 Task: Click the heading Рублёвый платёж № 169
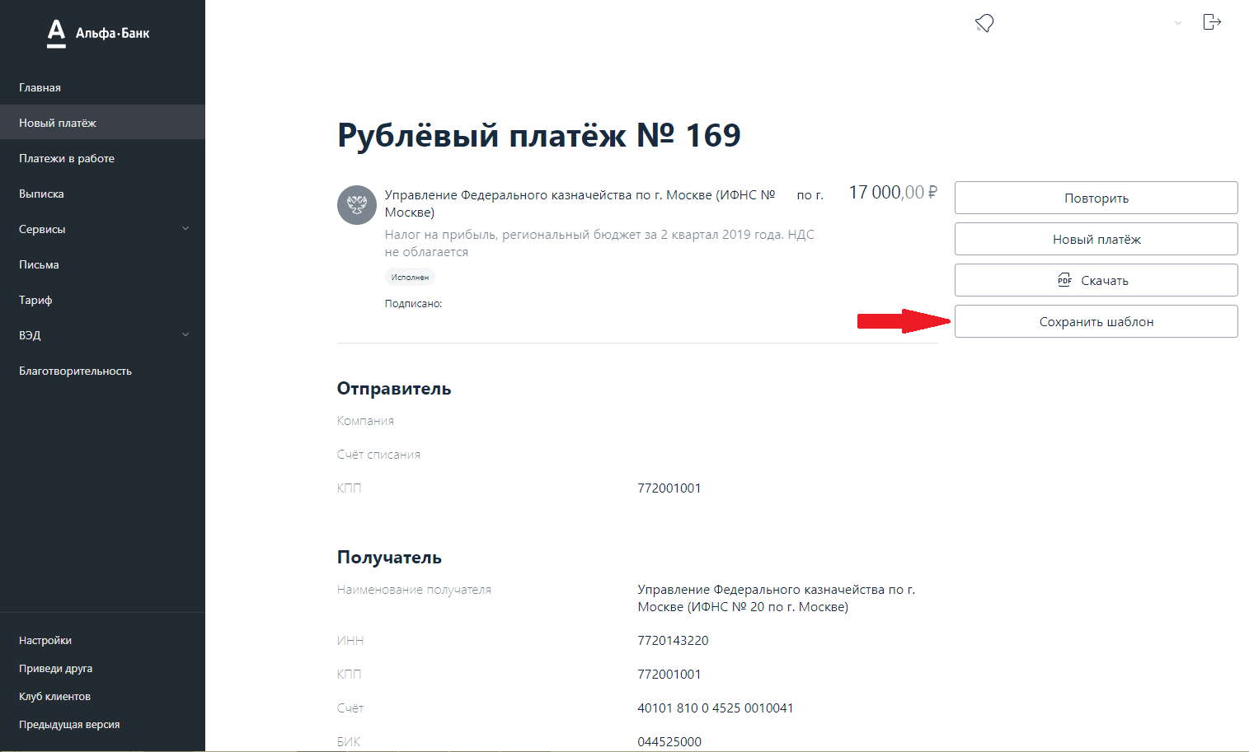[539, 135]
